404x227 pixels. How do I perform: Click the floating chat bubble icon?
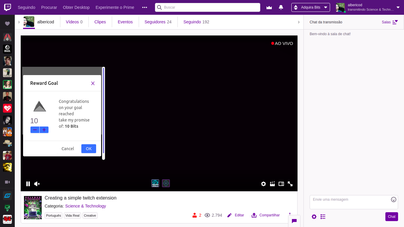point(294,221)
